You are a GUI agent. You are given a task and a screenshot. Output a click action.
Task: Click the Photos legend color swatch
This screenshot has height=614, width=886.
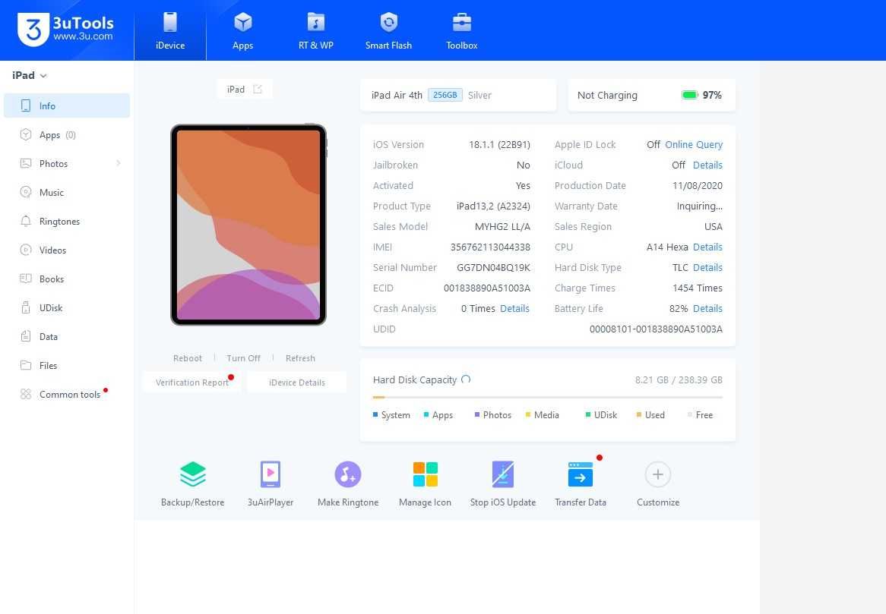pyautogui.click(x=477, y=415)
